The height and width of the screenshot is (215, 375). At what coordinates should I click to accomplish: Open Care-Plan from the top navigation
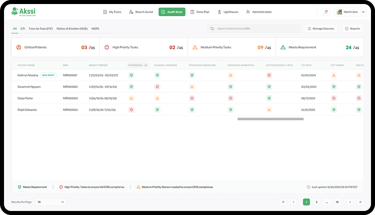[200, 12]
